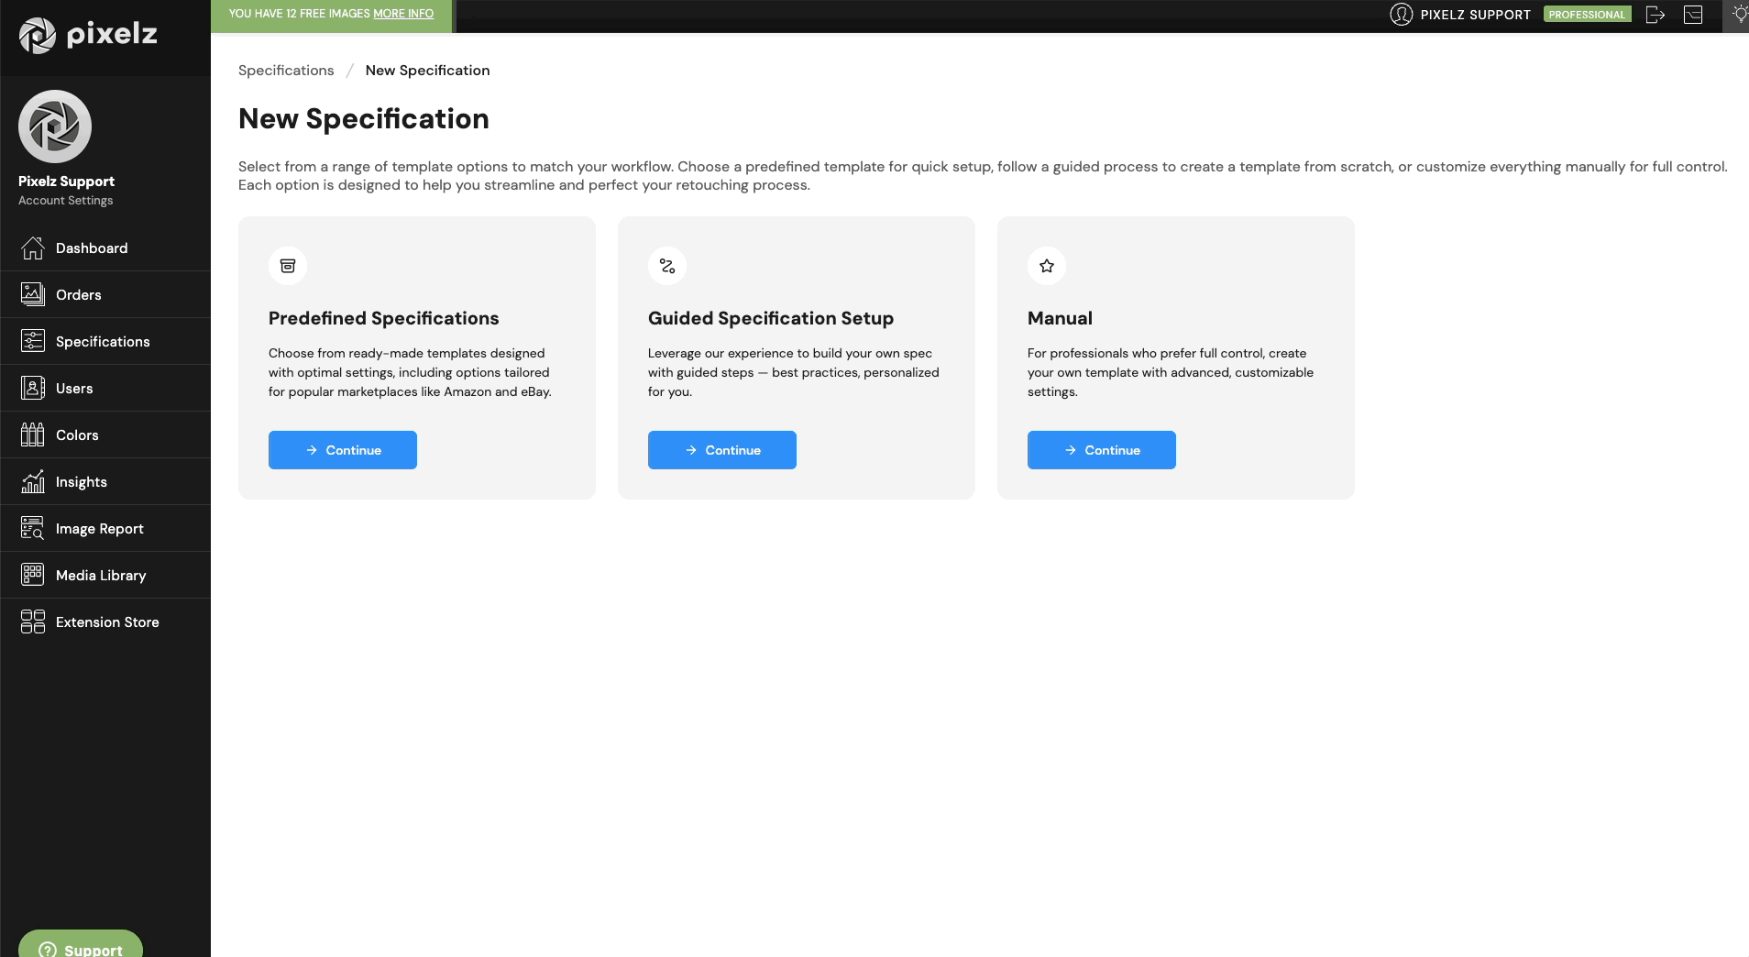Click the Manual star icon
This screenshot has height=957, width=1749.
(1047, 266)
